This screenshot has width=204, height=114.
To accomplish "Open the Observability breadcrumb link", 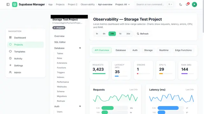I will [x=88, y=4].
